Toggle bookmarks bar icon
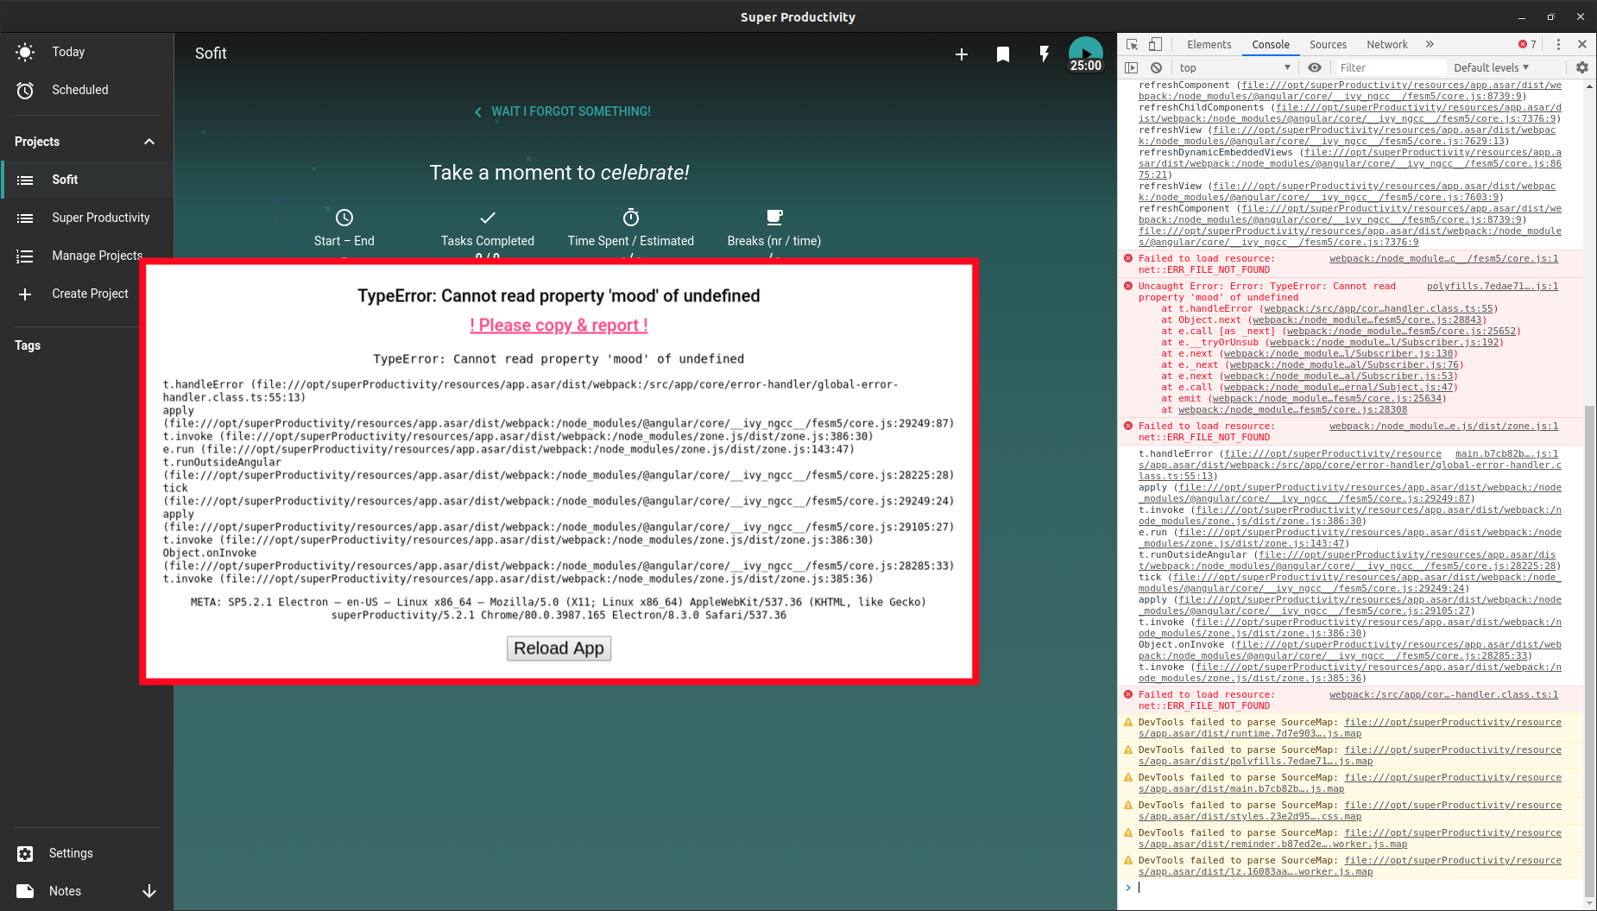Screen dimensions: 1597x911 point(1003,54)
